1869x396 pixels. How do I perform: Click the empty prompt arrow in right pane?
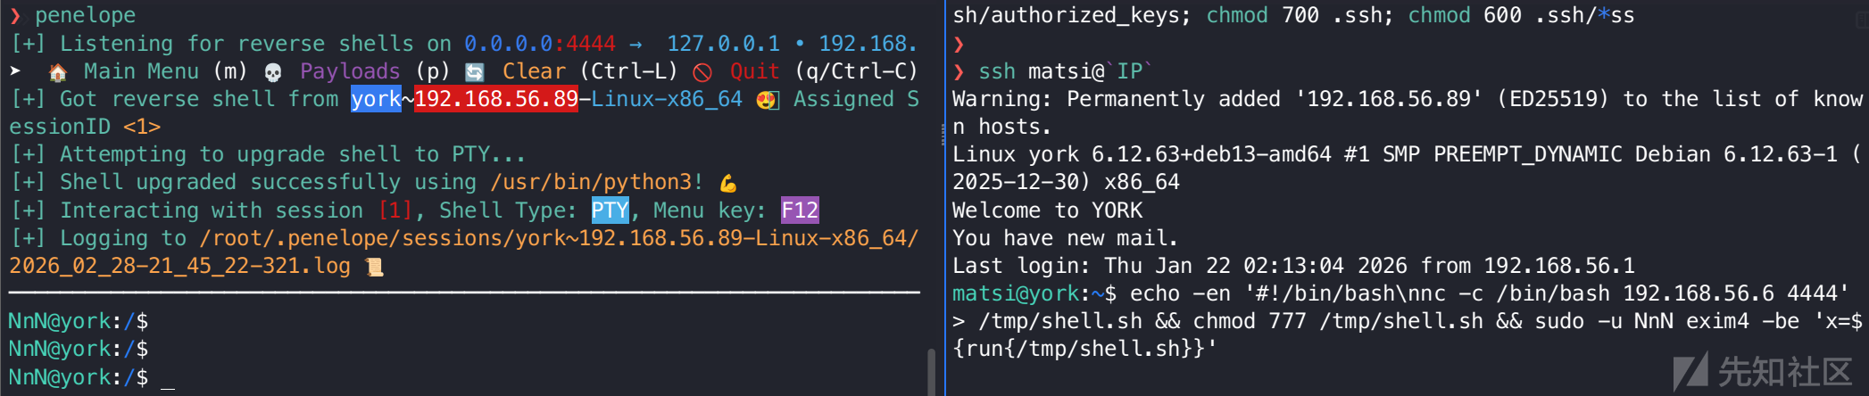959,44
